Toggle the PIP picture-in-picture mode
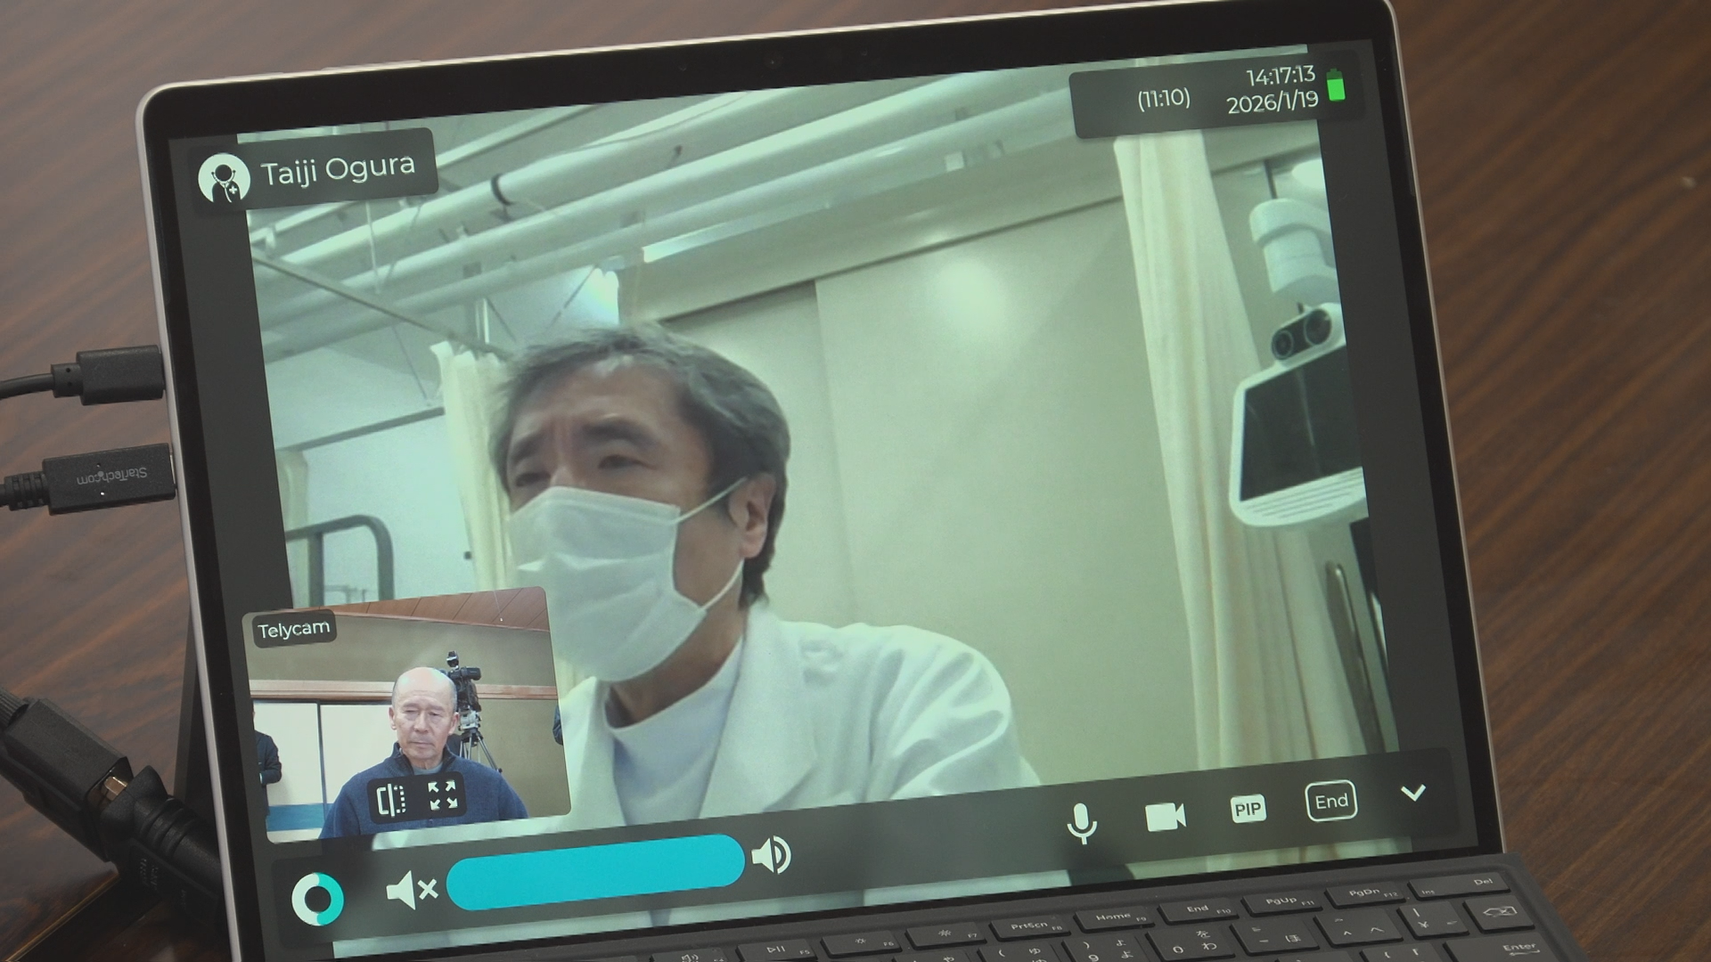Image resolution: width=1711 pixels, height=962 pixels. point(1248,809)
